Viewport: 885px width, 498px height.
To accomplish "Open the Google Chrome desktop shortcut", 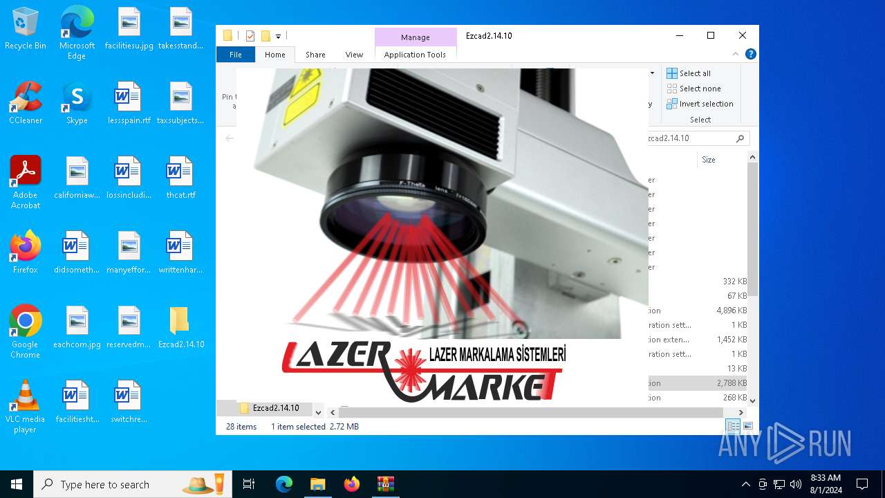I will tap(26, 332).
